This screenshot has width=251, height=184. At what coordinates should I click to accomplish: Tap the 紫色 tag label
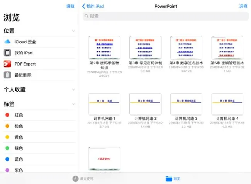pos(19,170)
